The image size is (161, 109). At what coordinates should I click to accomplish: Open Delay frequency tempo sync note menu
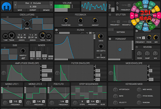[144, 38]
